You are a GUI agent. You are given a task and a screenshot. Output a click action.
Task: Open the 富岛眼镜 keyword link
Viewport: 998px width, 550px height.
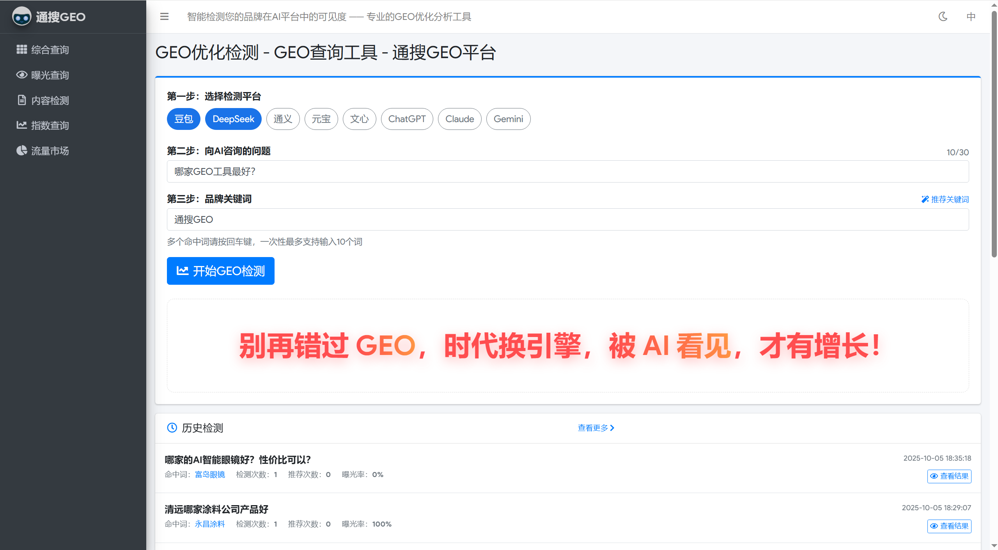tap(210, 474)
